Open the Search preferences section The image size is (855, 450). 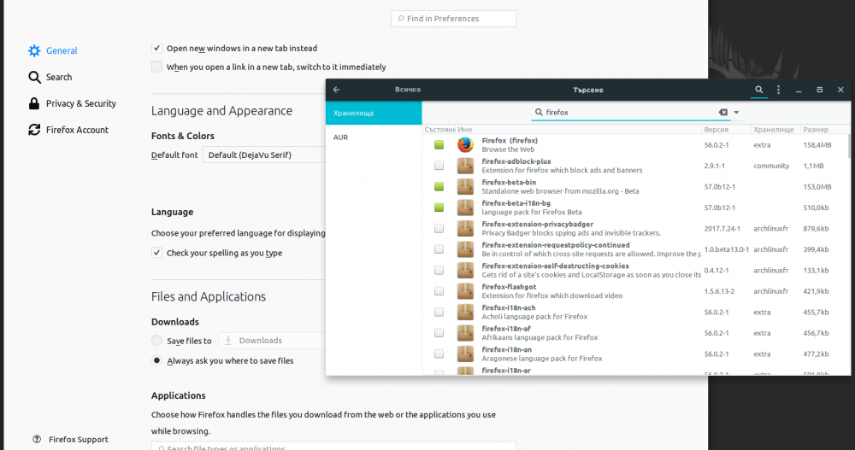pos(50,77)
